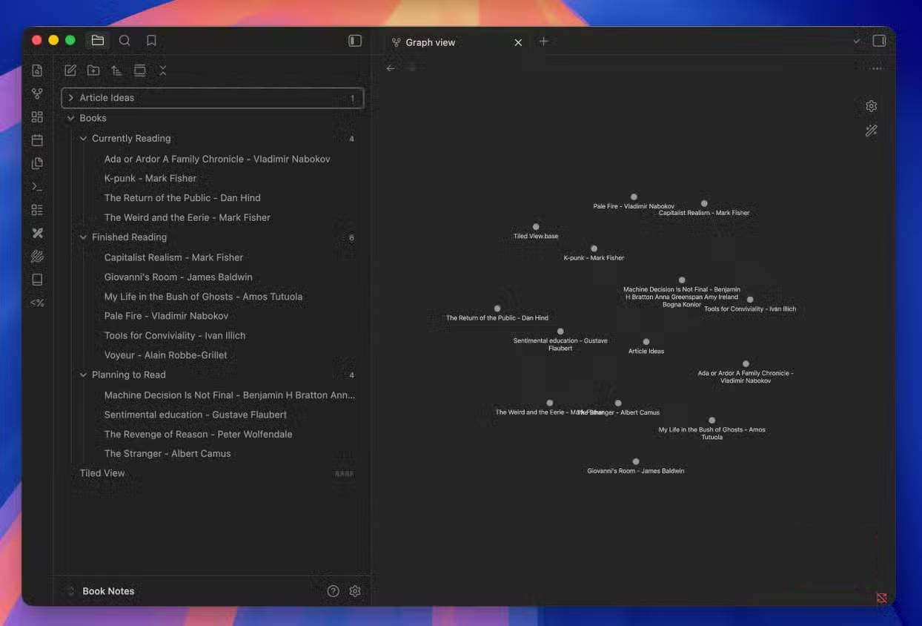
Task: Select the Tiled View.base graph node
Action: [x=536, y=227]
